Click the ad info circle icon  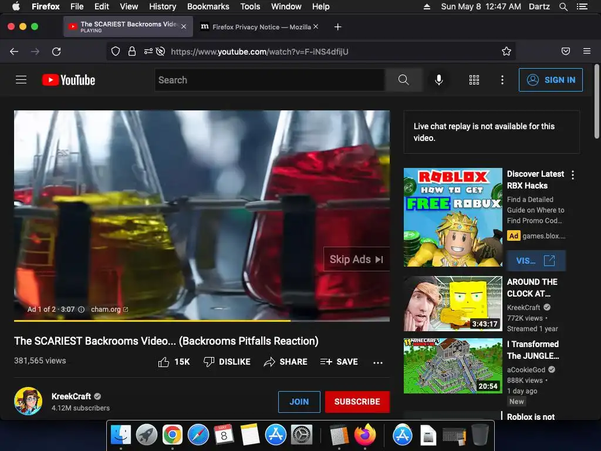81,309
